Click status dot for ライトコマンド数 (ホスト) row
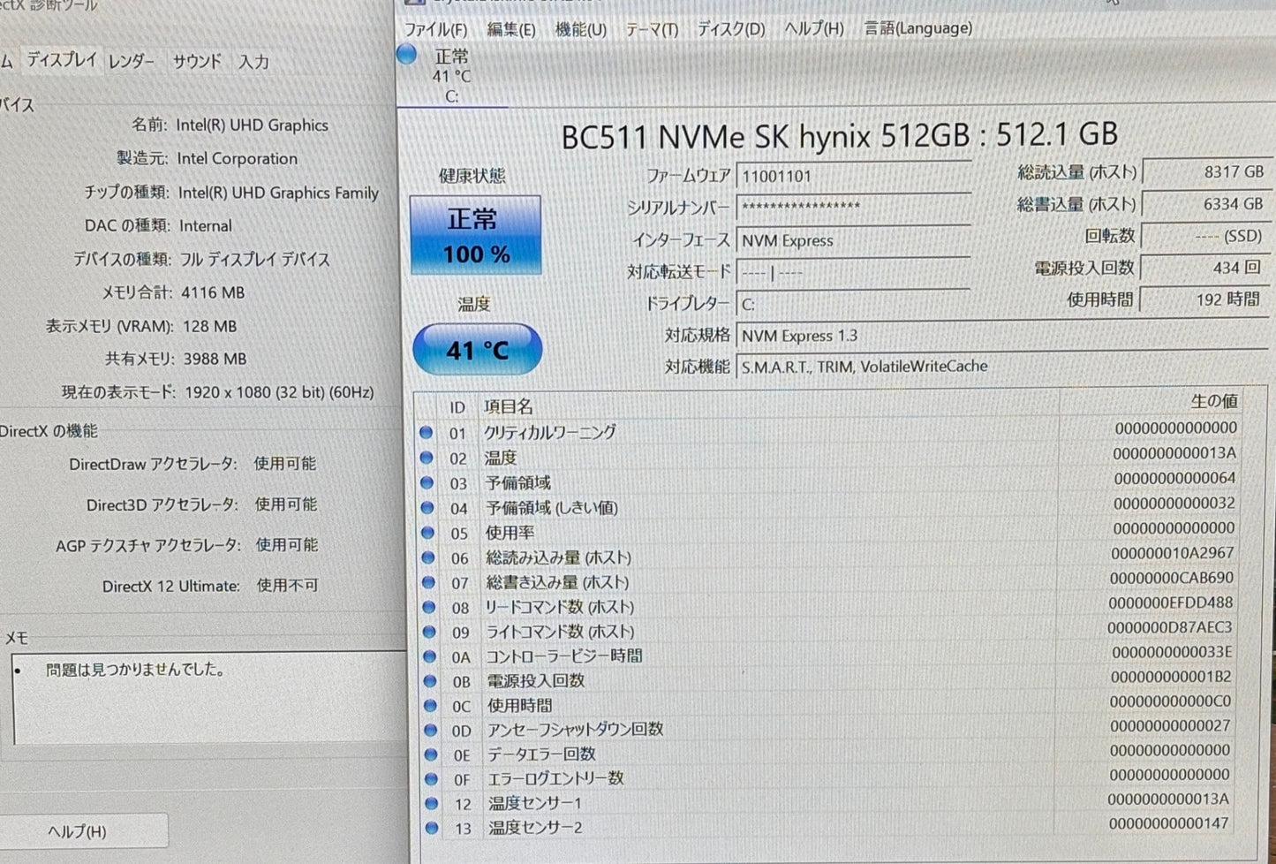Screen dimensions: 1276x864 pyautogui.click(x=429, y=632)
